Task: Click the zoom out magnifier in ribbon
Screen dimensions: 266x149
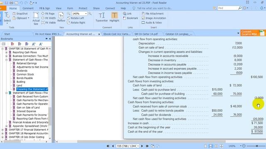Action: pyautogui.click(x=69, y=14)
